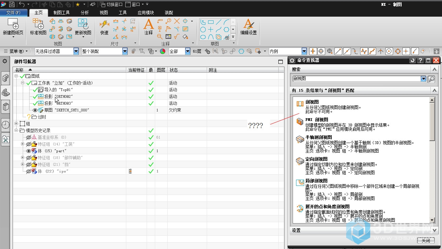Collapse the 图纸 tree node
The width and height of the screenshot is (442, 249).
pos(16,76)
